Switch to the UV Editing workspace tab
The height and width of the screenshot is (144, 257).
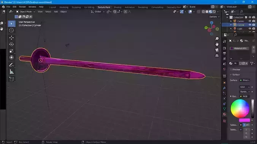(x=89, y=7)
